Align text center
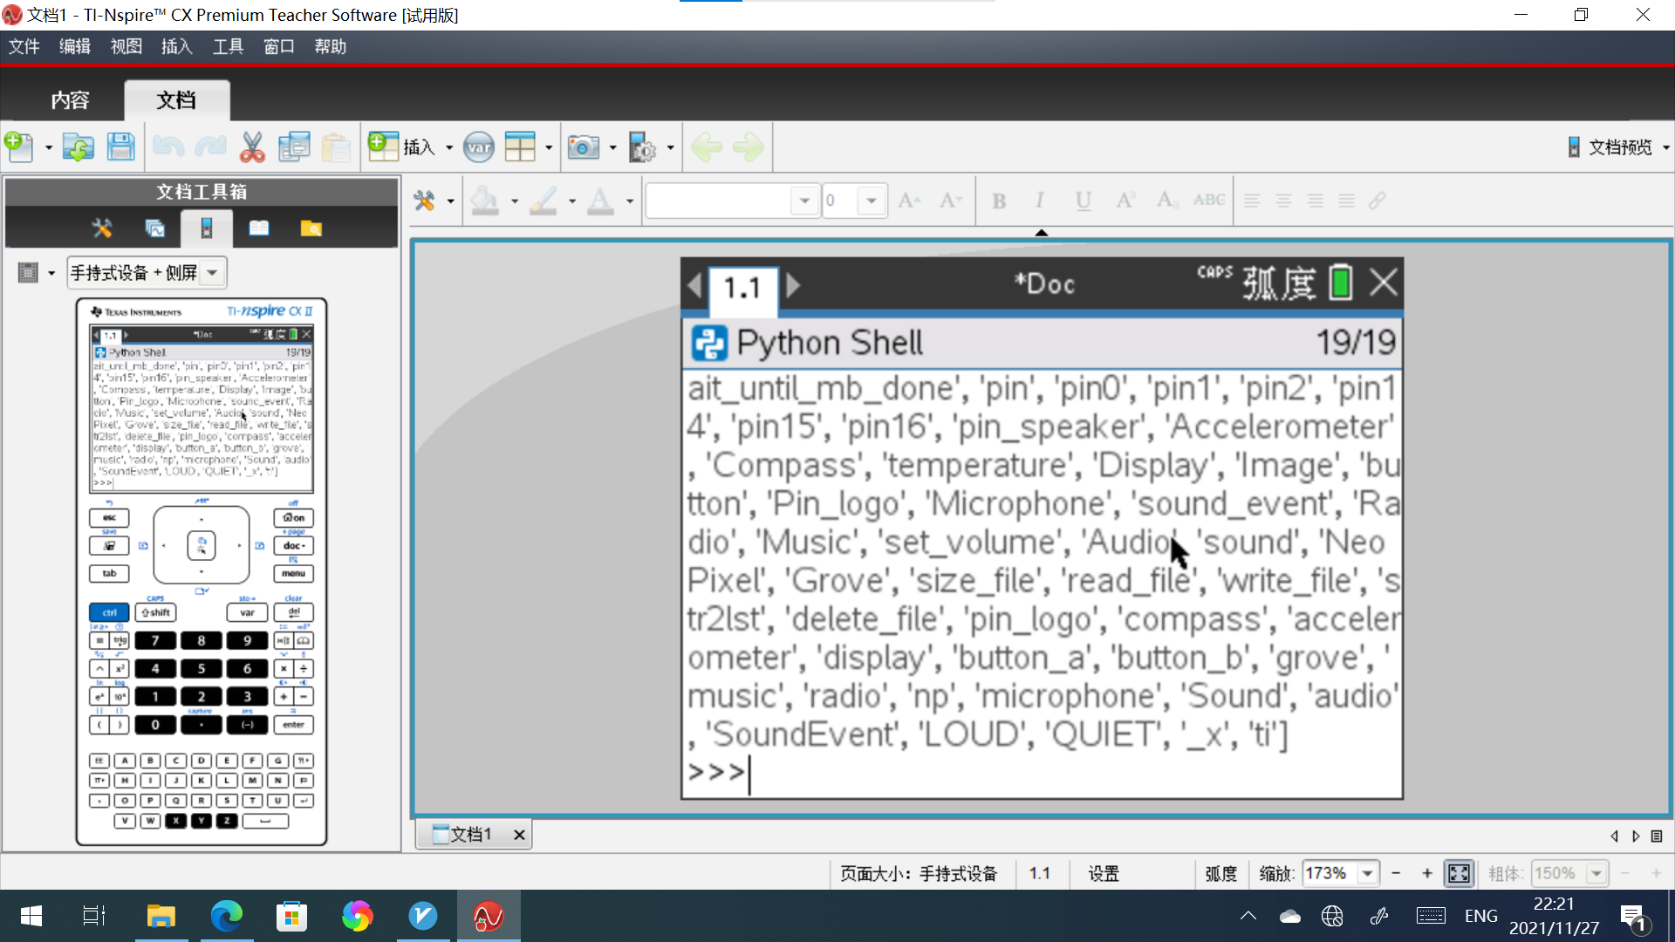1675x942 pixels. tap(1283, 201)
